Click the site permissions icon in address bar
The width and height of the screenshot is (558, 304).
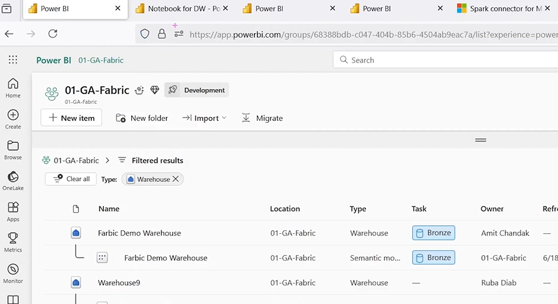pos(179,34)
